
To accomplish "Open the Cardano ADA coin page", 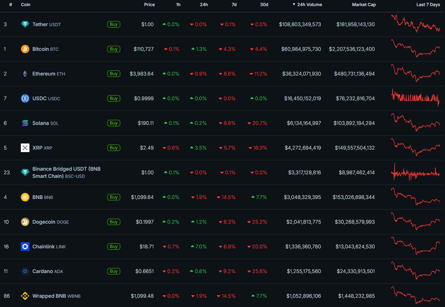I will [x=48, y=271].
